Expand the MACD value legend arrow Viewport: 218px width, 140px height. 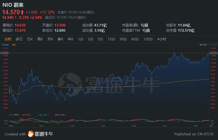coord(65,115)
